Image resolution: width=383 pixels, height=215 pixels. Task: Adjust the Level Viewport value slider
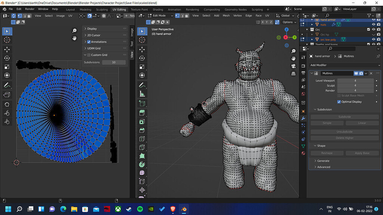tap(355, 80)
